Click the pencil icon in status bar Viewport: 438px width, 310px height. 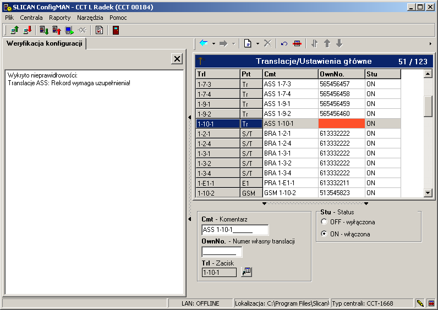point(419,303)
